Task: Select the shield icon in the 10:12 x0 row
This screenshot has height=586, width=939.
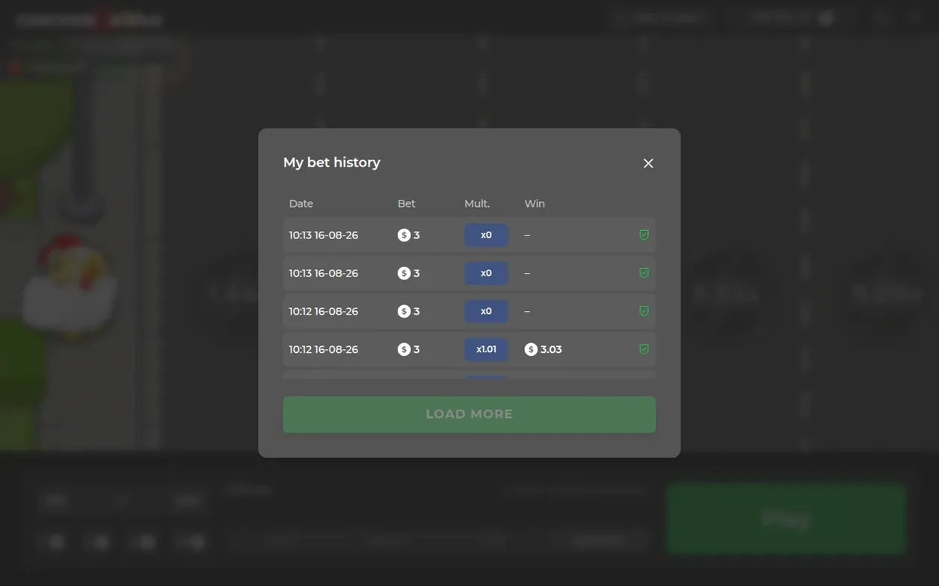Action: point(644,311)
